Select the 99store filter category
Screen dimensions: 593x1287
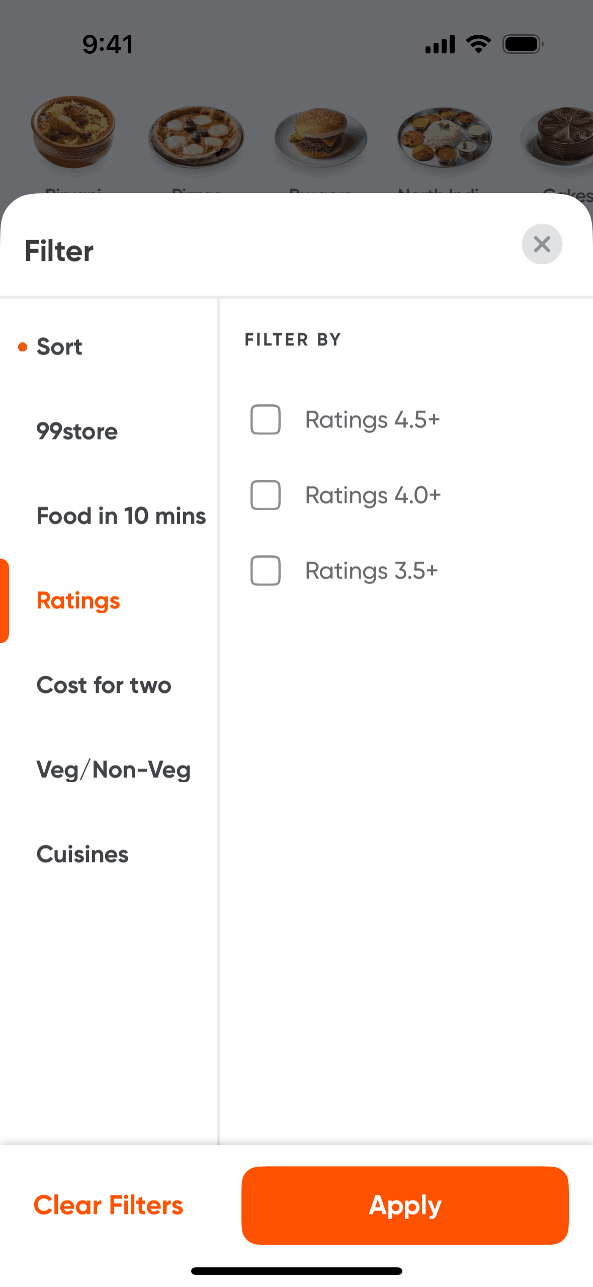tap(77, 432)
